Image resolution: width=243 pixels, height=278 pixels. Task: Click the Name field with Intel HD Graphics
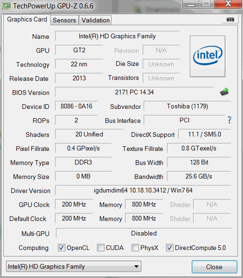(118, 36)
